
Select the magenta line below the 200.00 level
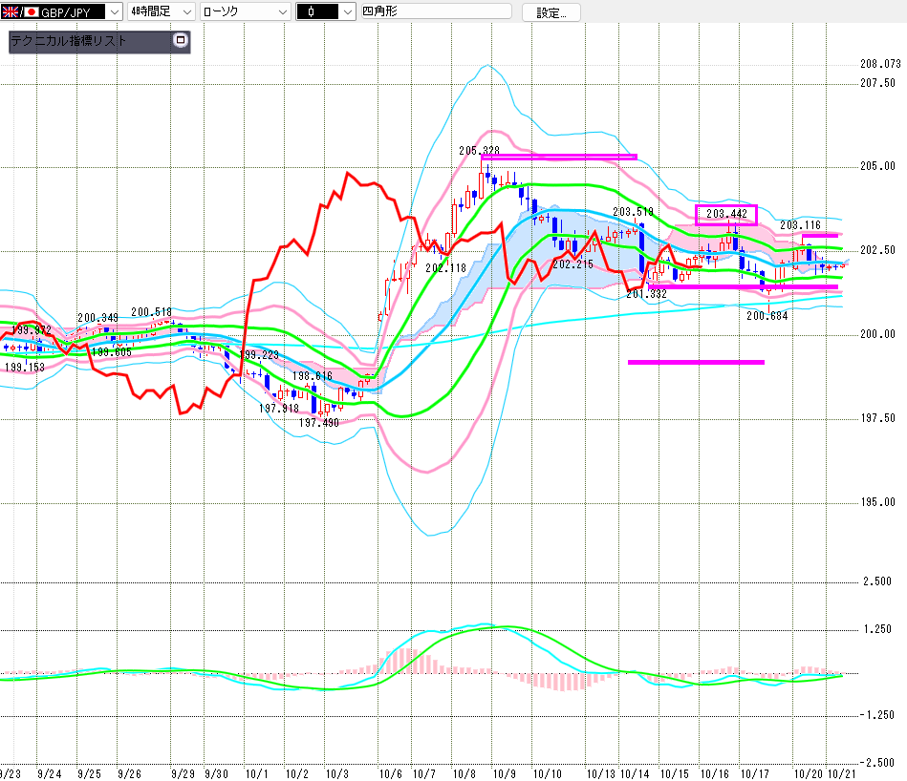pyautogui.click(x=696, y=362)
